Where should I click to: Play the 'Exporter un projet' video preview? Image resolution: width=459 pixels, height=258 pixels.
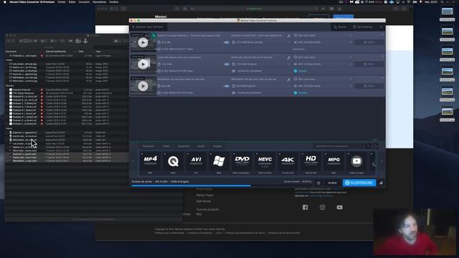coord(143,43)
